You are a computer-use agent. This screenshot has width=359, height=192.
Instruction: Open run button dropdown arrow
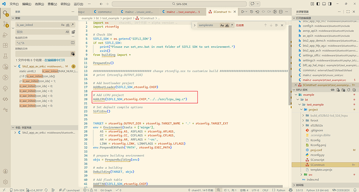246,11
